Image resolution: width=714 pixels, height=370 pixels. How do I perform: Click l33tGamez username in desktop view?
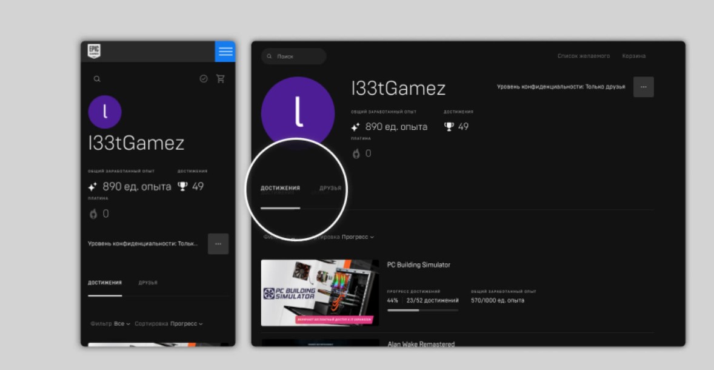pos(398,88)
